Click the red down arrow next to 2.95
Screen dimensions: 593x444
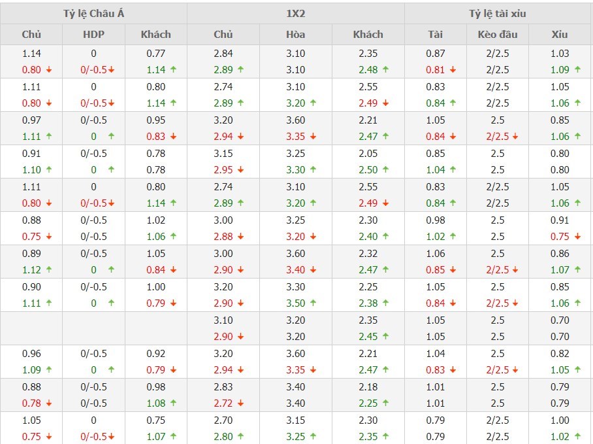[241, 169]
